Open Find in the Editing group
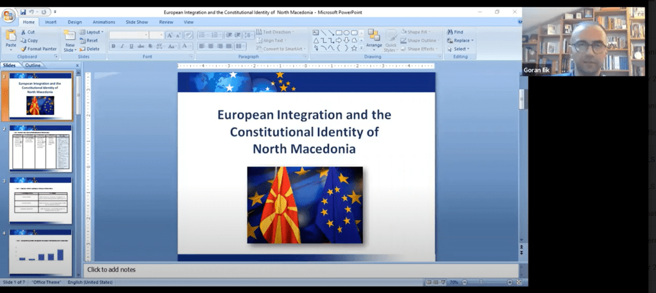This screenshot has height=293, width=656. coord(455,32)
